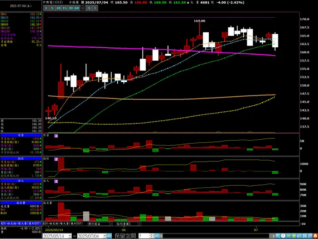Click the volume value 6681 in header
This screenshot has width=318, height=239.
pyautogui.click(x=205, y=3)
